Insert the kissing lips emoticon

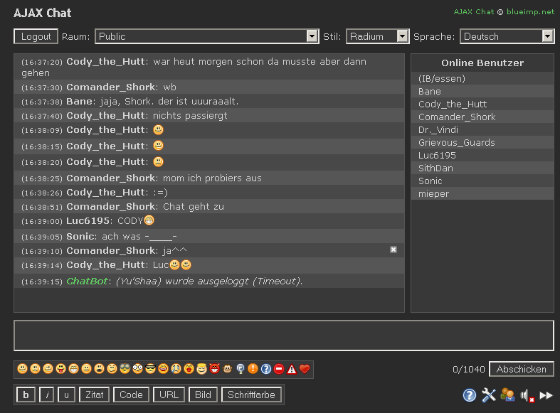[189, 369]
